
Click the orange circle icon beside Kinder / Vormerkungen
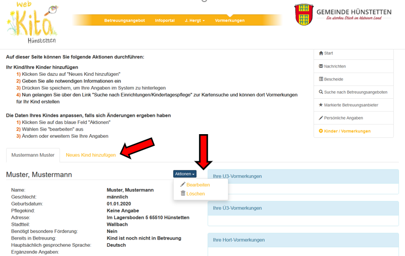321,131
